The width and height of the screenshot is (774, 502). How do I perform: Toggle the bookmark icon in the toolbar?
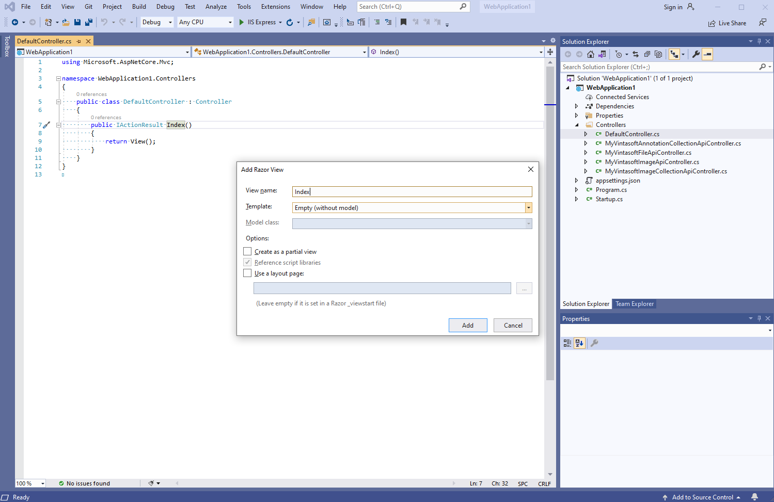point(403,22)
